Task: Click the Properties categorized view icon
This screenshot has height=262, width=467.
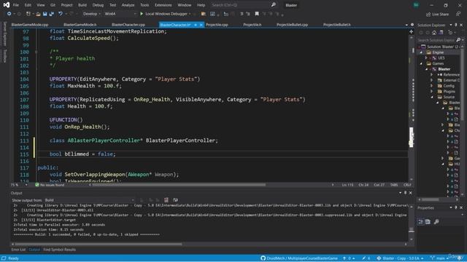Action: coord(420,221)
